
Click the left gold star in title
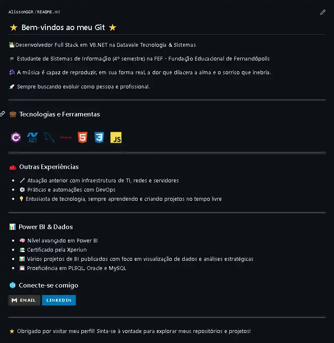[x=14, y=28]
